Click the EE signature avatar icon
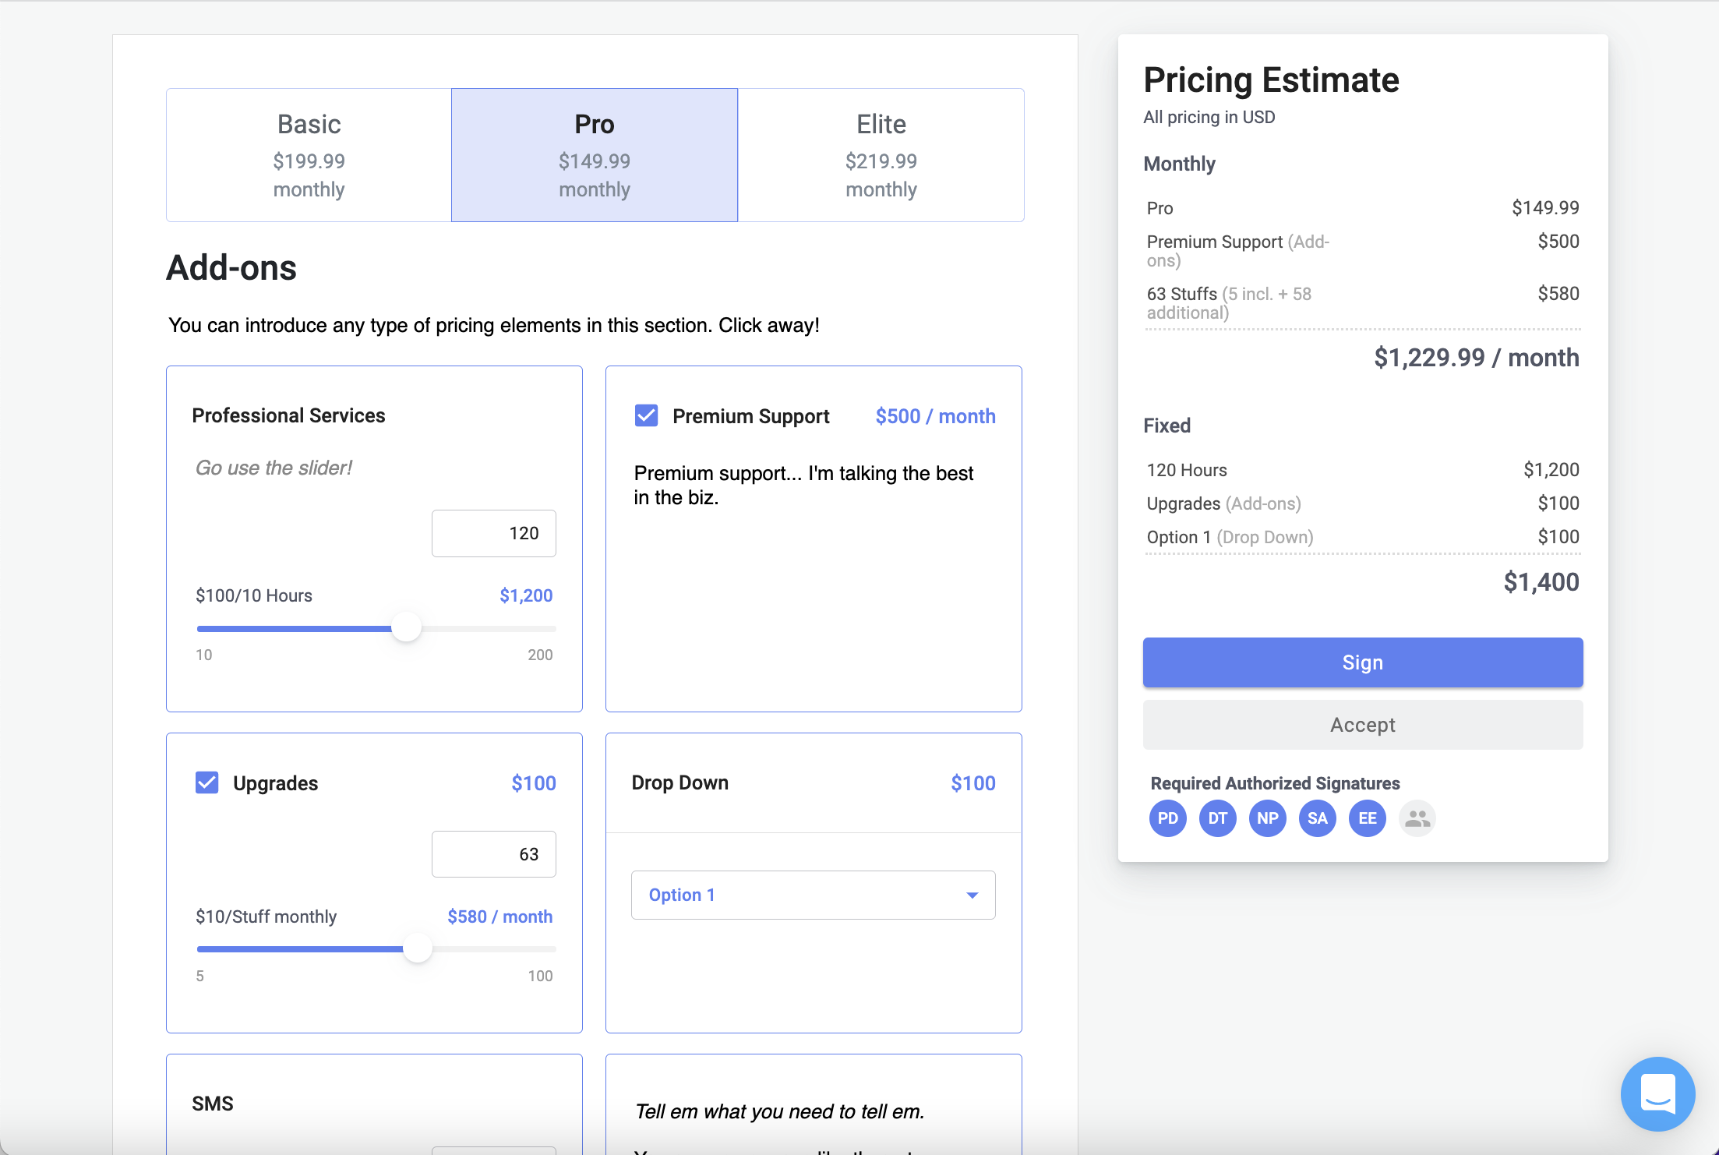 [1367, 818]
